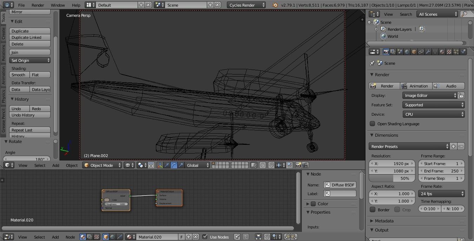Expand the Metadata panel
The width and height of the screenshot is (474, 241).
384,221
